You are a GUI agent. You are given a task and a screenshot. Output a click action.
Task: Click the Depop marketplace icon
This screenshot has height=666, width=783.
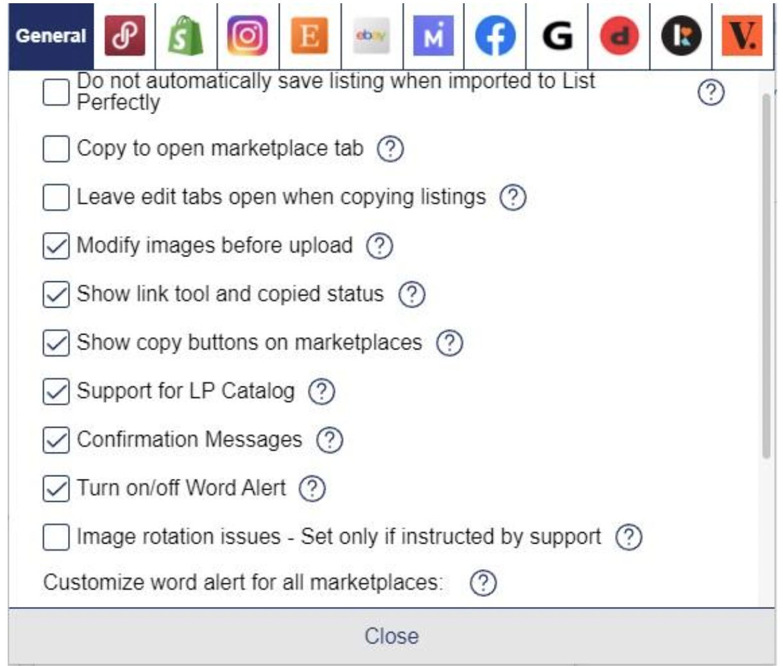pyautogui.click(x=618, y=34)
